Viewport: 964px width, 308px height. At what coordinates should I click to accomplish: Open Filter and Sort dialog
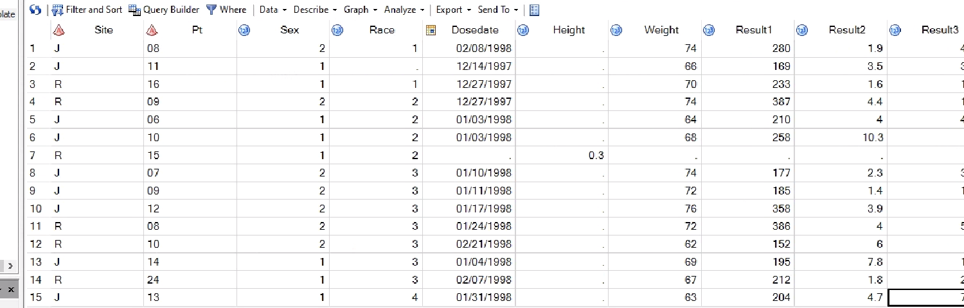click(87, 10)
